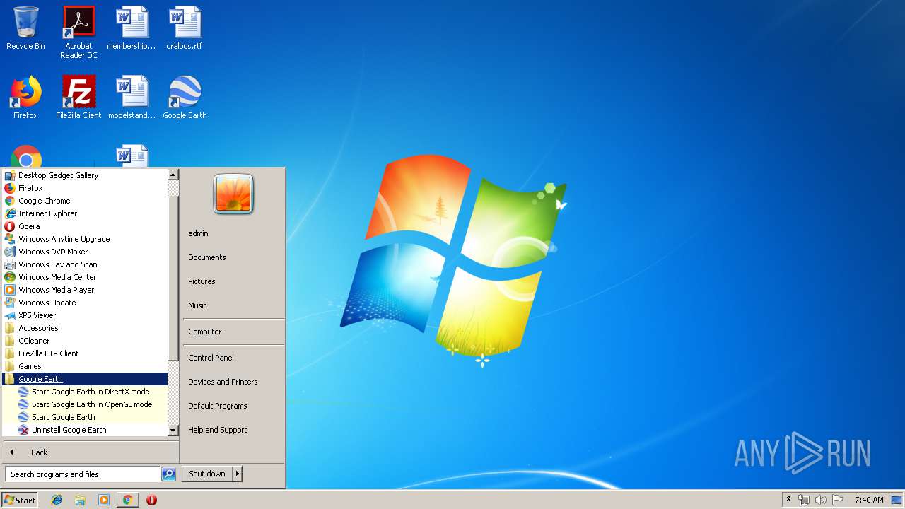Image resolution: width=905 pixels, height=509 pixels.
Task: Click the 7:40 AM clock
Action: (x=869, y=500)
